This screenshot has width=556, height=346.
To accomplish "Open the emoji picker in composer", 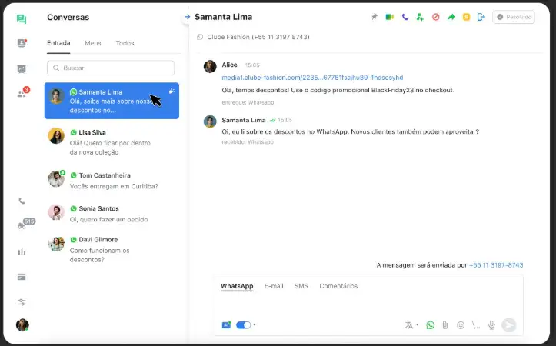I will [x=461, y=325].
